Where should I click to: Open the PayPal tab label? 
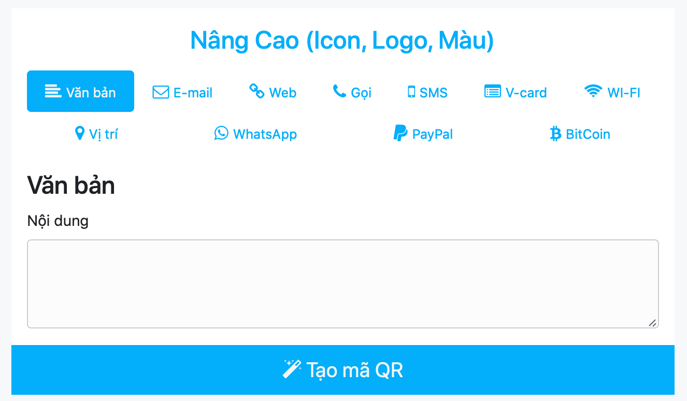tap(433, 134)
